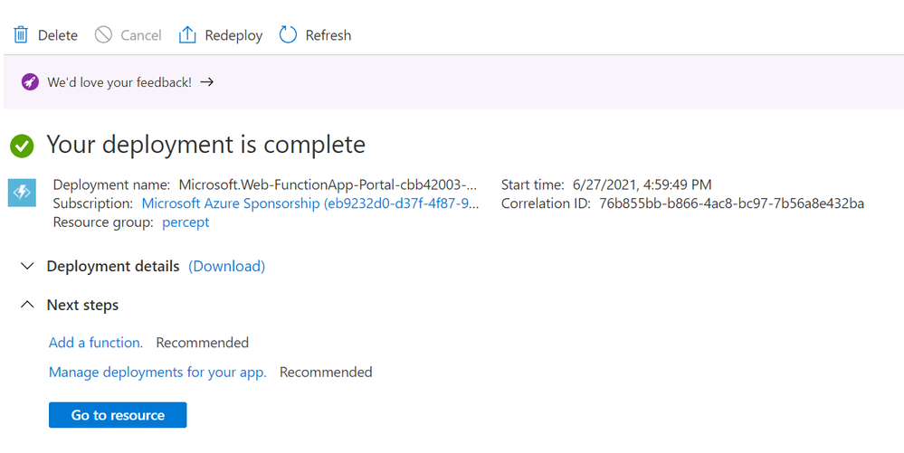Click Recommended label beside Manage deployments
This screenshot has width=904, height=453.
point(326,373)
